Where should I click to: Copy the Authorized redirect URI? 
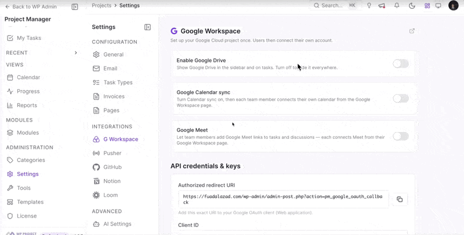coord(400,199)
